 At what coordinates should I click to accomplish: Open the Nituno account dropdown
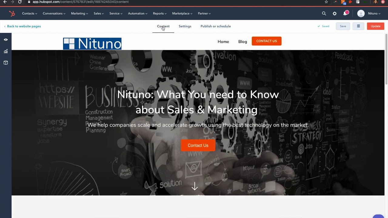[374, 13]
